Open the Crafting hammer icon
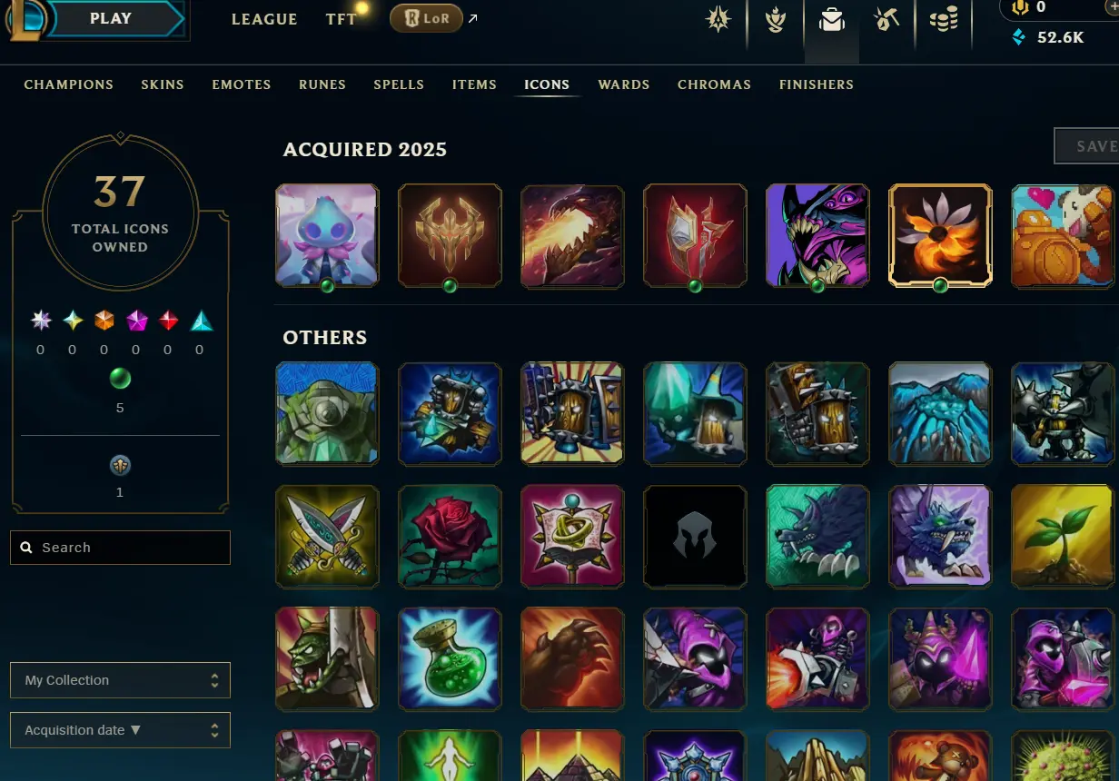Screen dimensions: 1119x781 coord(887,19)
